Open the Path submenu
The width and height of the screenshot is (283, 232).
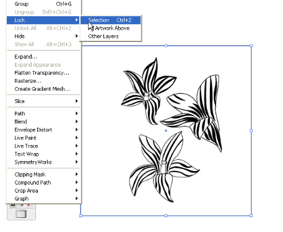pyautogui.click(x=43, y=114)
